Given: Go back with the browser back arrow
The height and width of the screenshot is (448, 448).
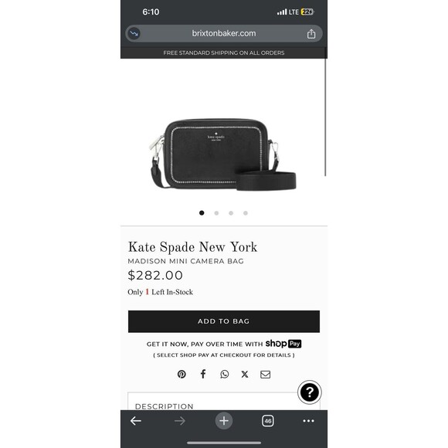Looking at the screenshot, I should pyautogui.click(x=136, y=421).
